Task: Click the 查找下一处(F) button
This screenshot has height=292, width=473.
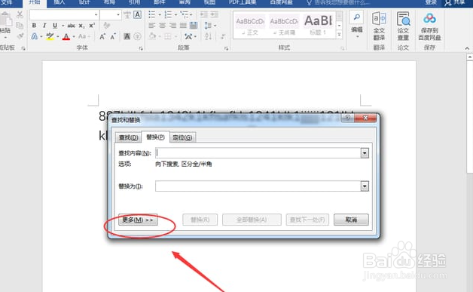Action: tap(307, 220)
